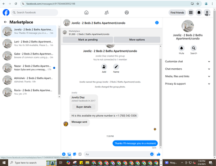Go back with the Marketplace arrow

click(5, 22)
